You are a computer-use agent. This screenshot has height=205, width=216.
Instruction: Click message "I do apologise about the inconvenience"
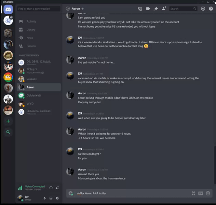point(102,178)
